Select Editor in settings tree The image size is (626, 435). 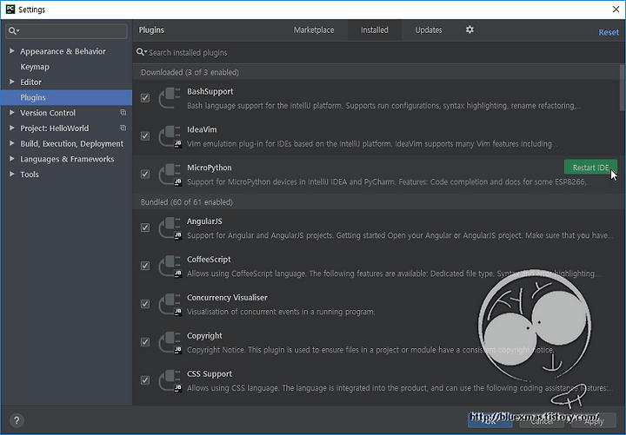point(30,82)
